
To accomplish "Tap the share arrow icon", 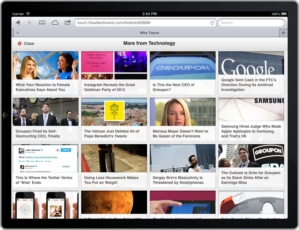I will [x=67, y=22].
